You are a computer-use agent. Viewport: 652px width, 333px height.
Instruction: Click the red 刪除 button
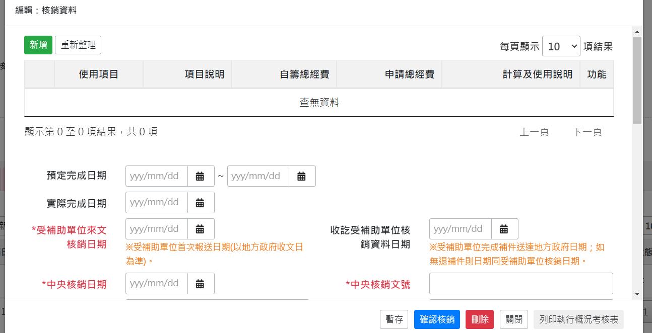tap(480, 319)
